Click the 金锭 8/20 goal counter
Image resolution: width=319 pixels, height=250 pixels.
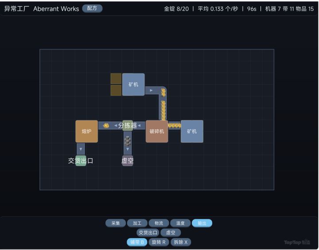point(176,9)
